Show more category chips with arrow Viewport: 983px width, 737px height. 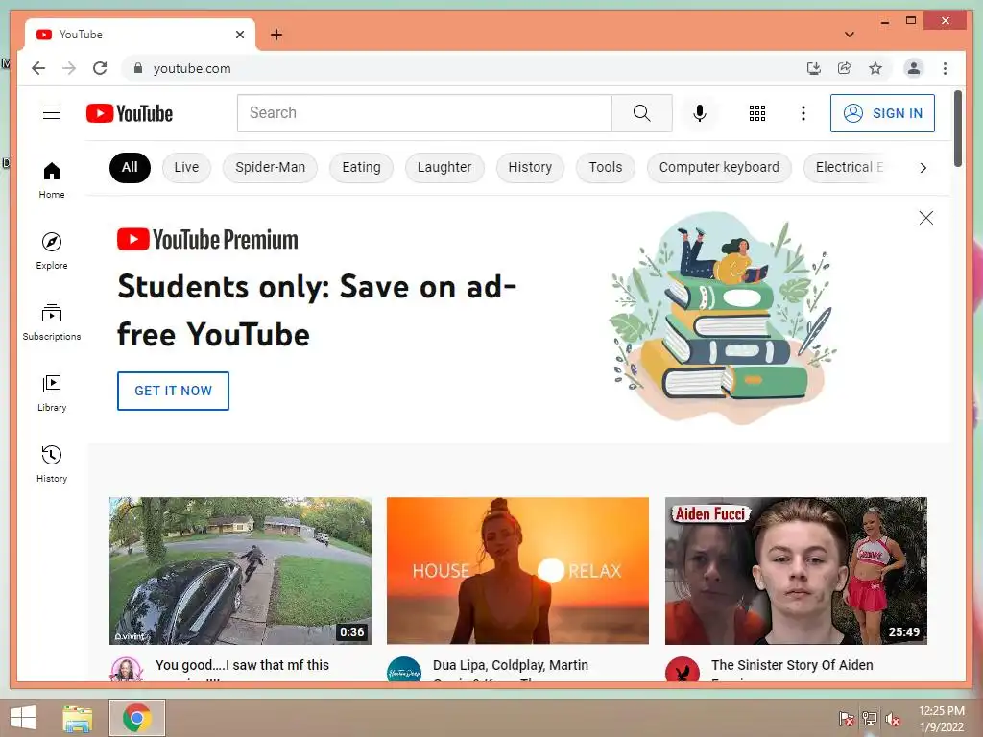pos(923,167)
